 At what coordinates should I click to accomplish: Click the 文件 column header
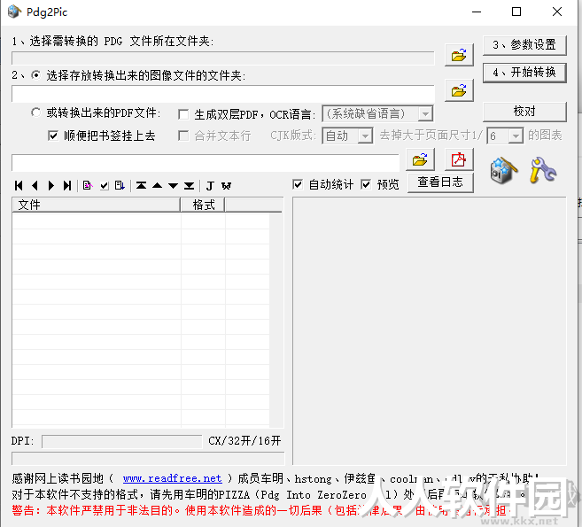click(97, 205)
